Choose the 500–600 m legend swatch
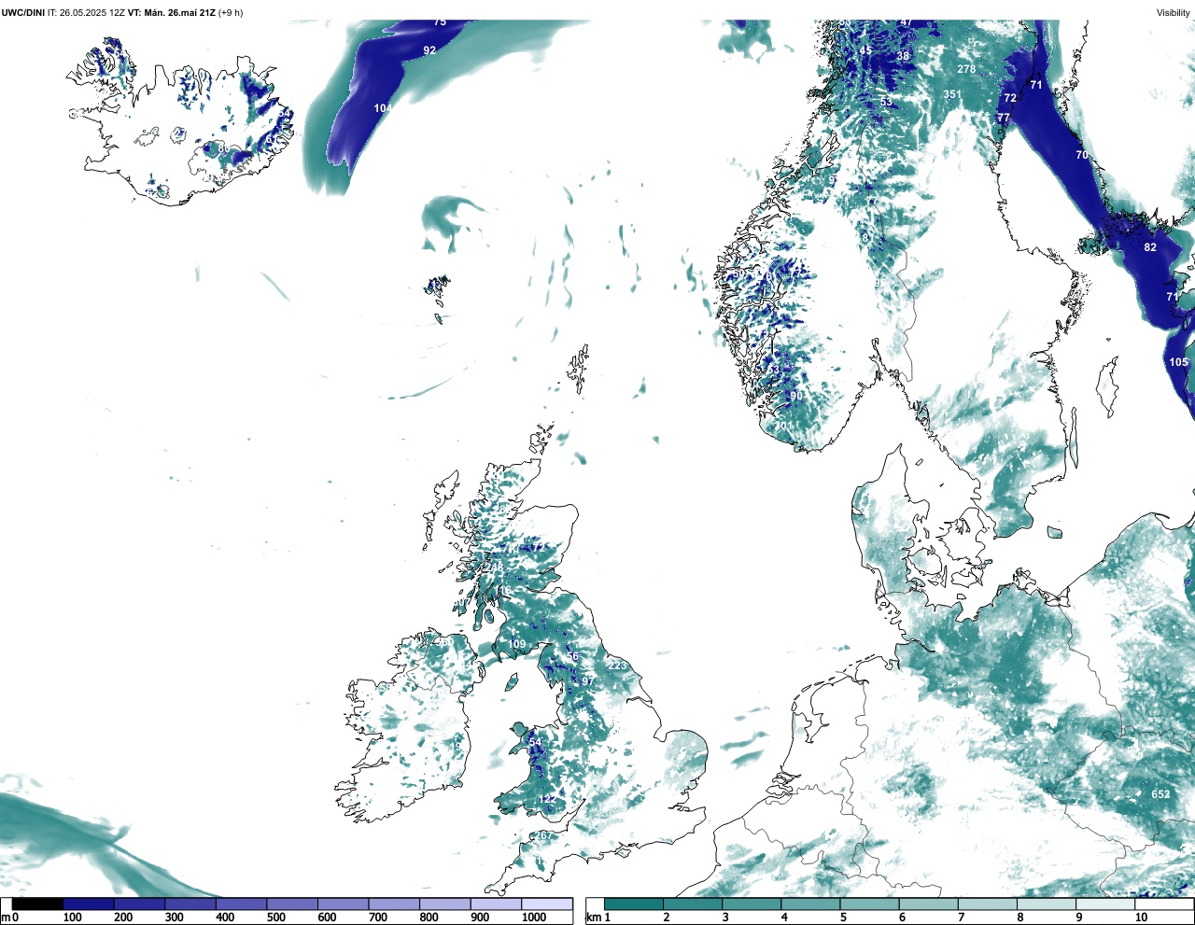This screenshot has width=1195, height=925. pos(292,904)
